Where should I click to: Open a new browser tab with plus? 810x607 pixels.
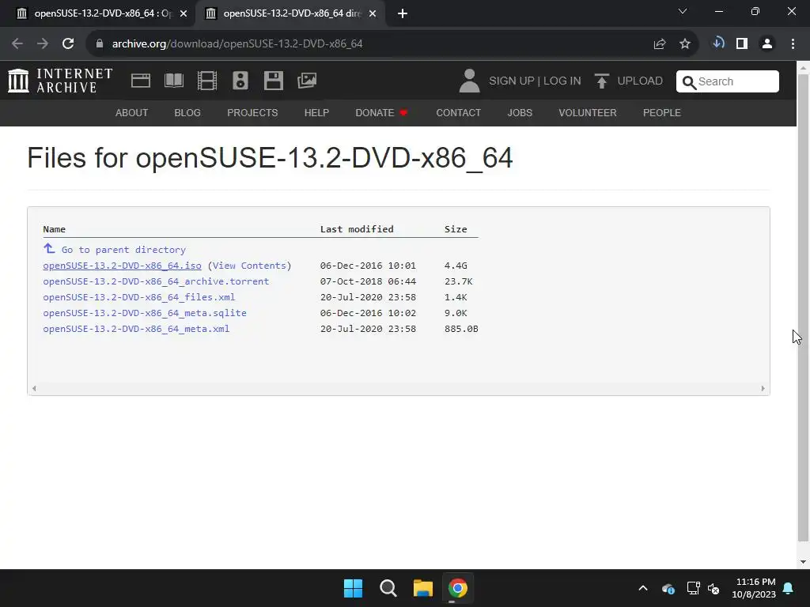pyautogui.click(x=403, y=13)
